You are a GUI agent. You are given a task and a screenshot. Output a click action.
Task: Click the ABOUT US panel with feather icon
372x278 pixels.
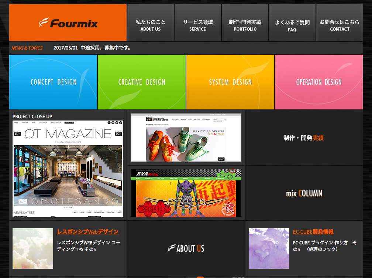[186, 248]
